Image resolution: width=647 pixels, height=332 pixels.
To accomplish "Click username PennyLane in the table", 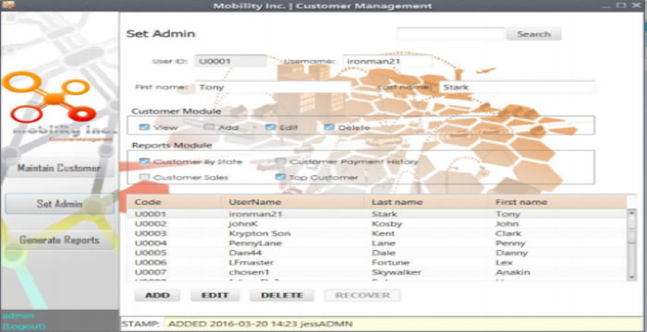I will (x=255, y=243).
